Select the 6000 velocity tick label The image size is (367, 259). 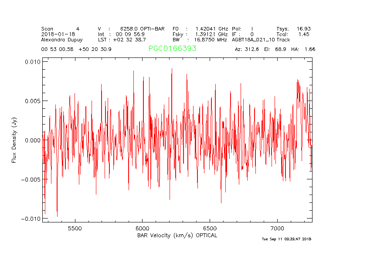point(143,228)
